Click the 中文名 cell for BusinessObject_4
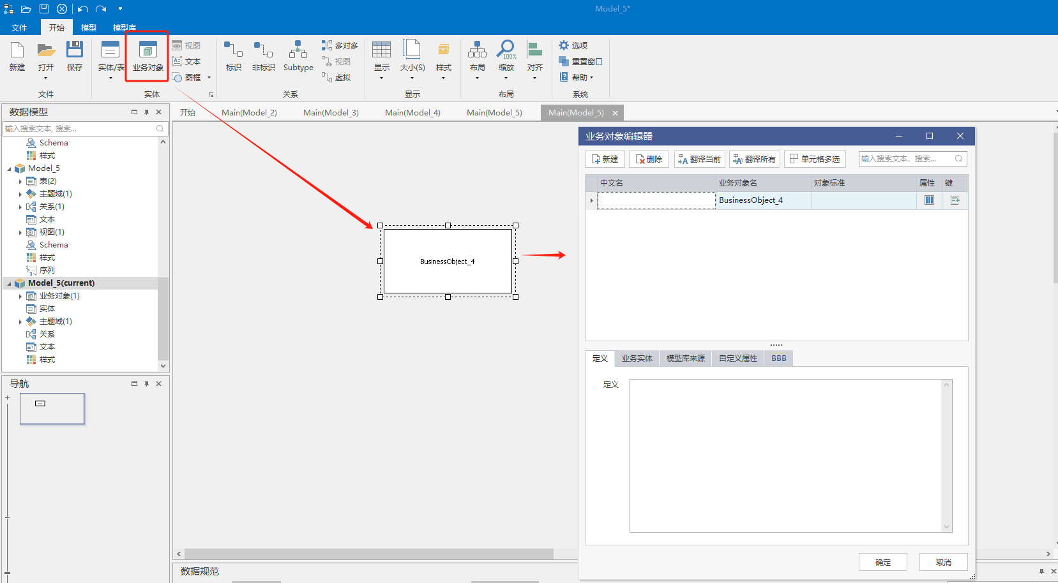The height and width of the screenshot is (583, 1058). coord(656,200)
